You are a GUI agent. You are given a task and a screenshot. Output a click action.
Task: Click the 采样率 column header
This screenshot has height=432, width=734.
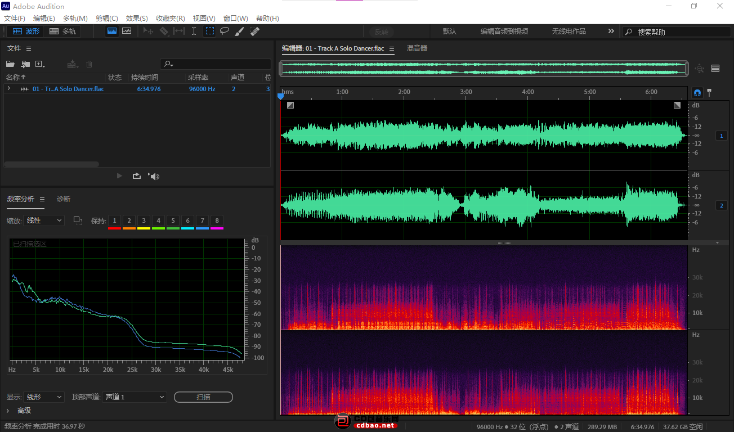(198, 78)
